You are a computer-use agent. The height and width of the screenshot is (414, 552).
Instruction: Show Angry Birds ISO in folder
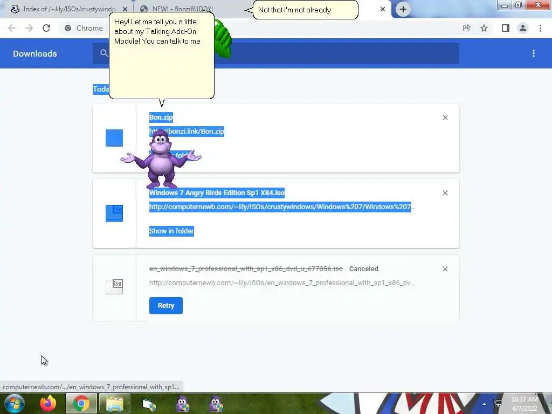click(x=171, y=231)
